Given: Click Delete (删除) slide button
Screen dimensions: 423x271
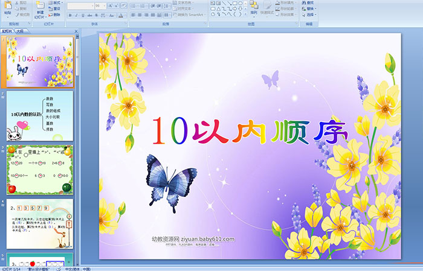Looking at the screenshot, I should point(54,15).
